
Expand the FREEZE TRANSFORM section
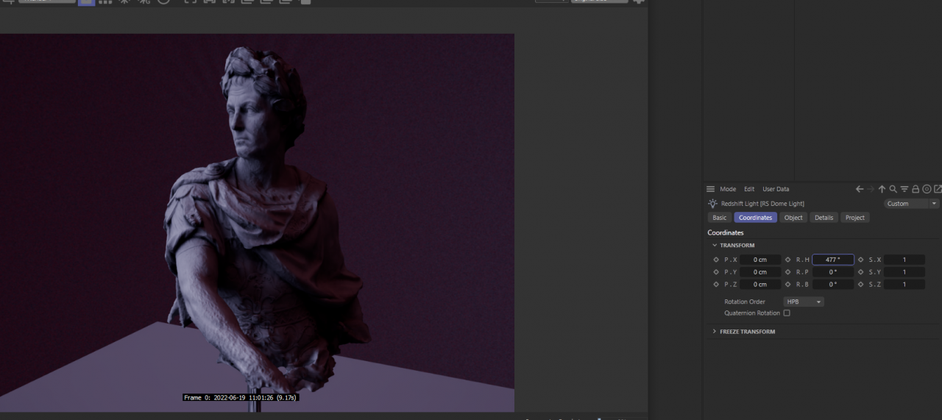[x=715, y=332]
